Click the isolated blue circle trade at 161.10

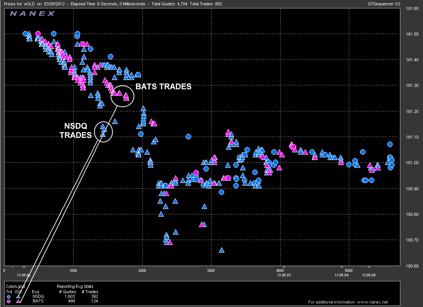[x=188, y=137]
